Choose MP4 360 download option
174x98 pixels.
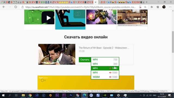[x=105, y=64]
